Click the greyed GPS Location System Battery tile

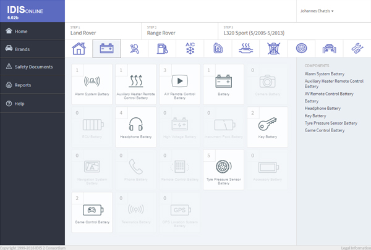click(179, 212)
